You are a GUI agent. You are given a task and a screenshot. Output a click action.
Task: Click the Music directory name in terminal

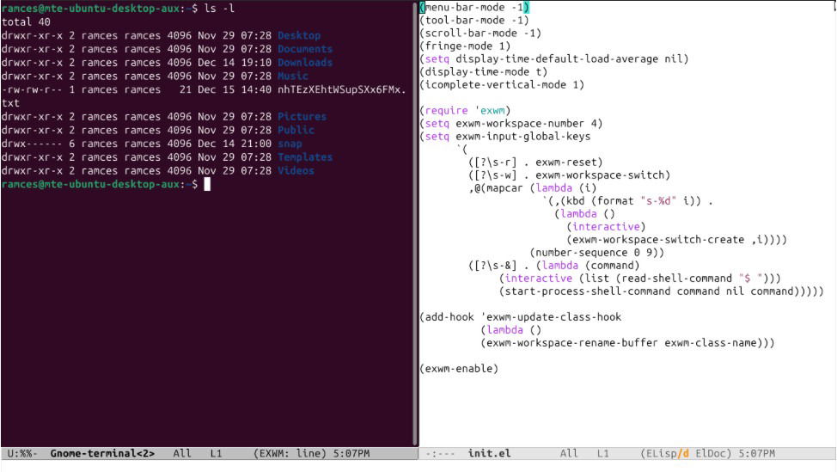click(292, 76)
